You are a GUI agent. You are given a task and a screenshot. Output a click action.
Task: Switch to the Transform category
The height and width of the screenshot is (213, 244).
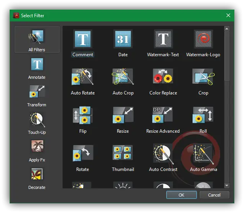click(37, 96)
